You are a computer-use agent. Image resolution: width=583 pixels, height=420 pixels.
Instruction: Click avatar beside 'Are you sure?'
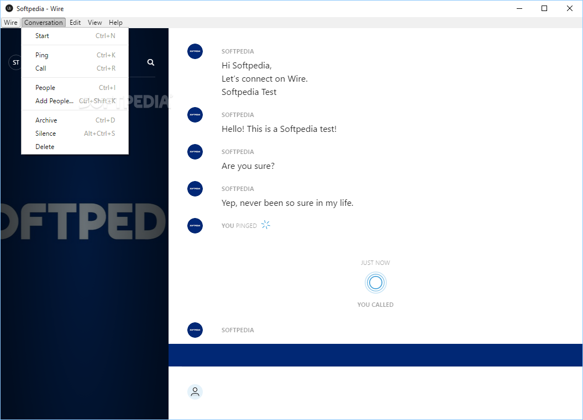(195, 152)
